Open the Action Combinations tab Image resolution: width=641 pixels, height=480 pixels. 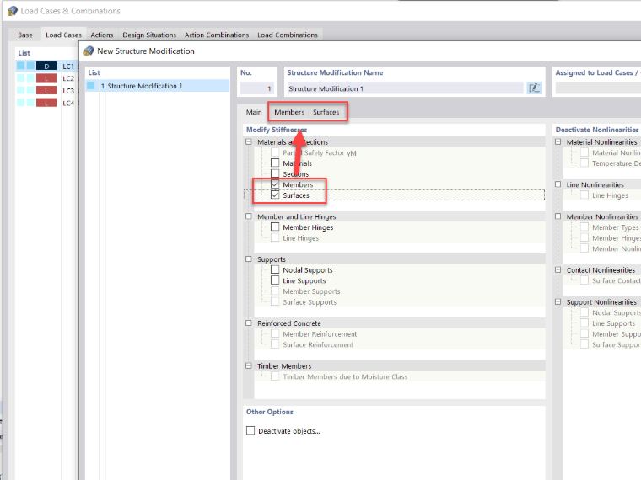pos(217,35)
